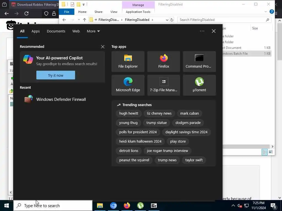
Task: Open Command Prompt tile in Top apps
Action: point(199,62)
